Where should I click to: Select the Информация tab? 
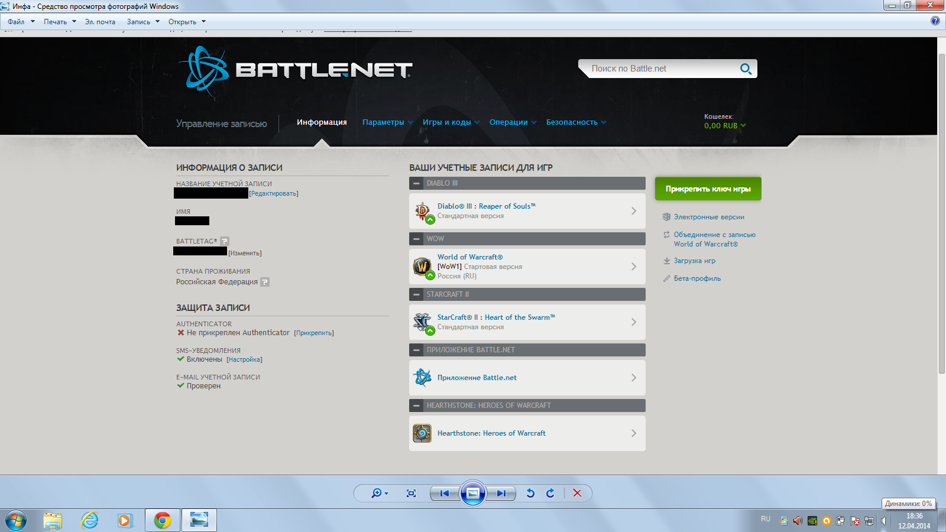point(322,122)
